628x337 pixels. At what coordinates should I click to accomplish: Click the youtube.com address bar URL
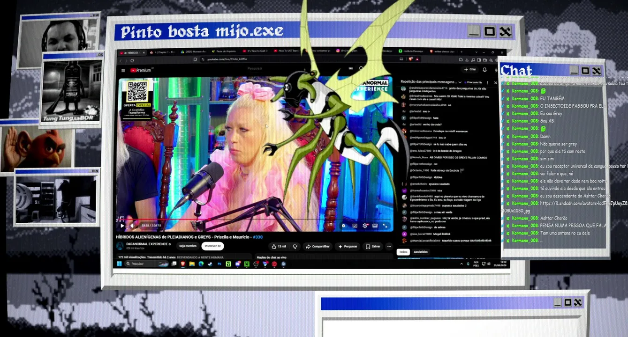(227, 59)
